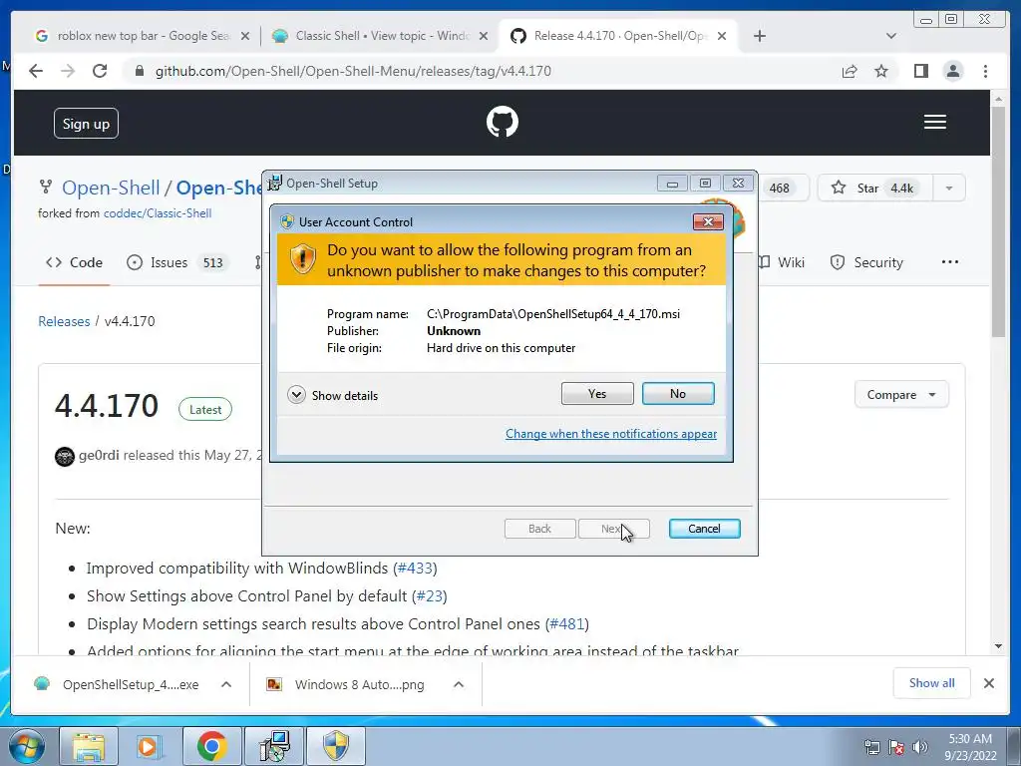Click Action Center flag tray icon

pos(896,747)
